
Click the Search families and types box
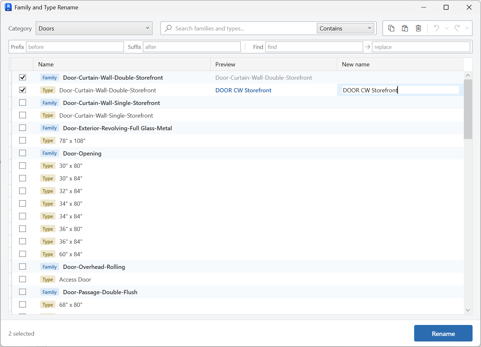click(x=239, y=28)
